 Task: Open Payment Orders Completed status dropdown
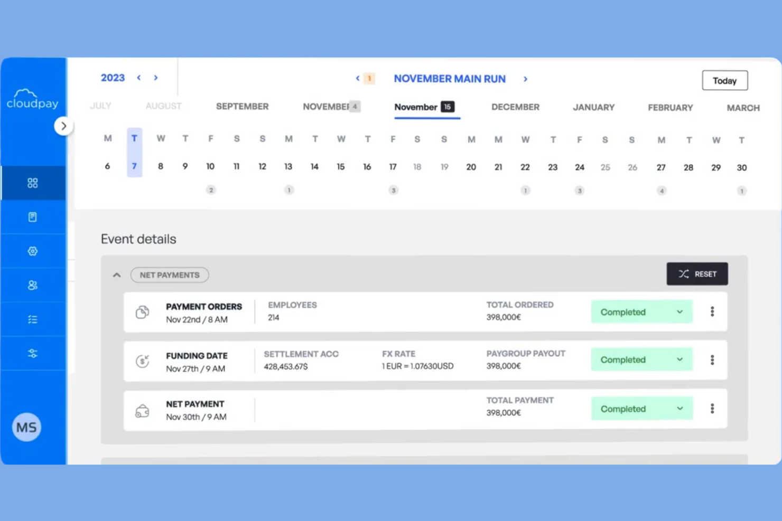[641, 312]
